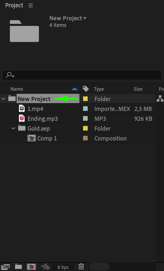
Task: Open the Interpret Footage button
Action: [x=5, y=266]
